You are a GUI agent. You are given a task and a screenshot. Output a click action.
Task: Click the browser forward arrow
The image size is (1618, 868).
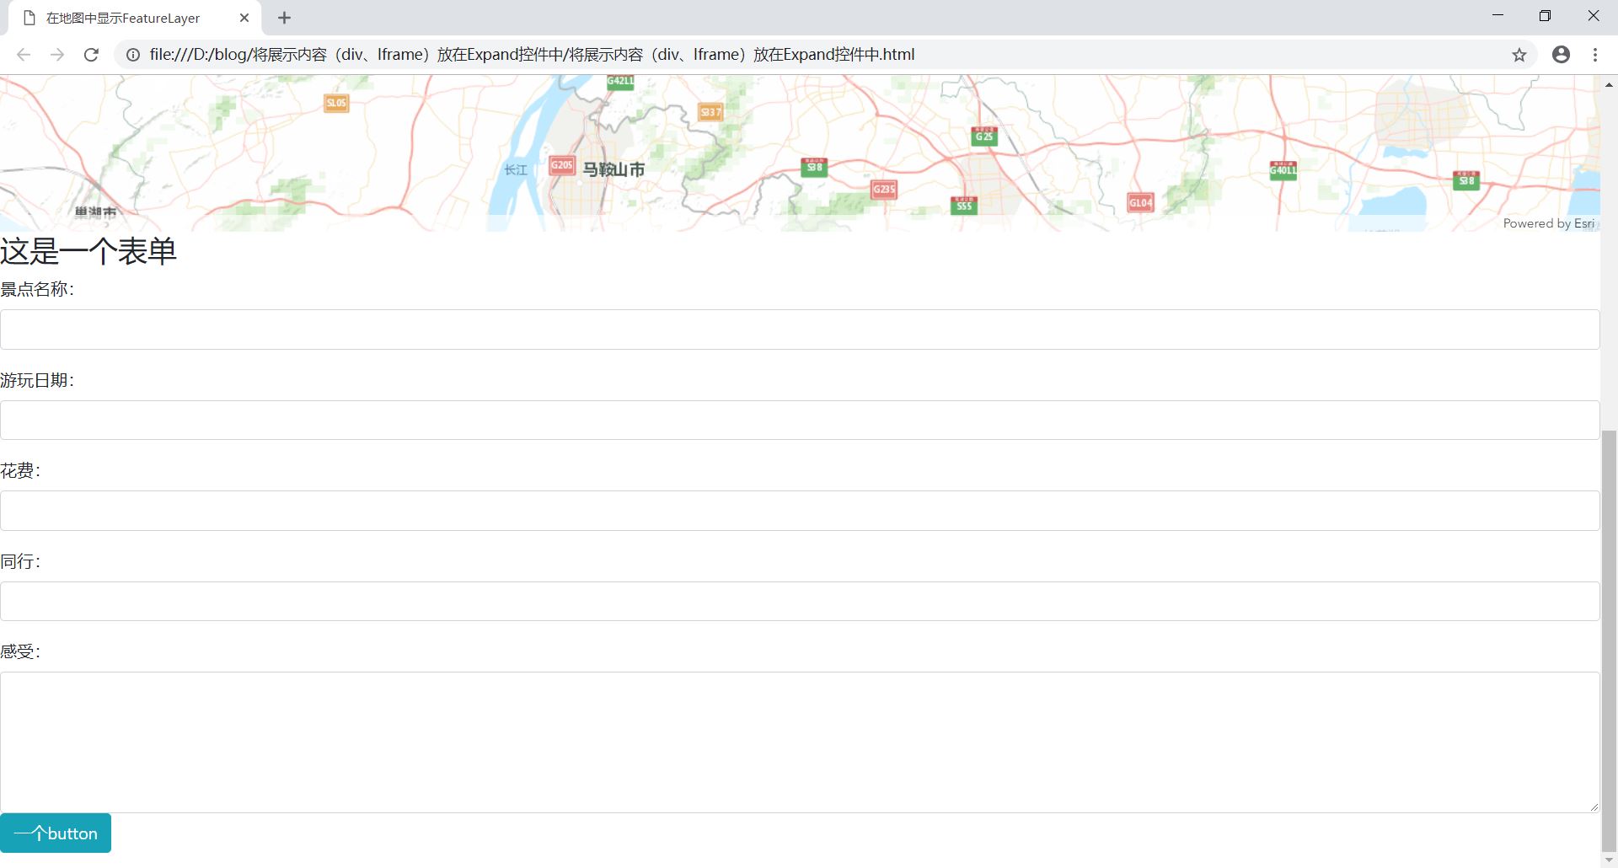click(x=56, y=55)
